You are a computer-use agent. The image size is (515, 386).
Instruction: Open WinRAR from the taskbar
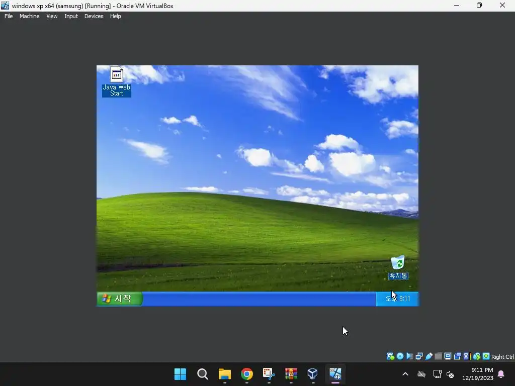[x=291, y=374]
